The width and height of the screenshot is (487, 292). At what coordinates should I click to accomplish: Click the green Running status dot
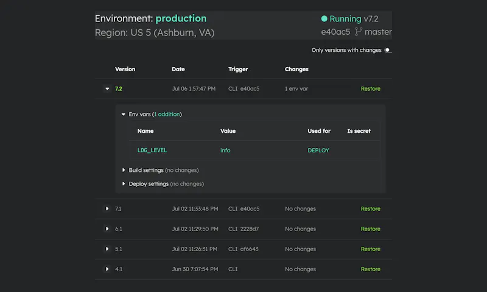[x=324, y=19]
